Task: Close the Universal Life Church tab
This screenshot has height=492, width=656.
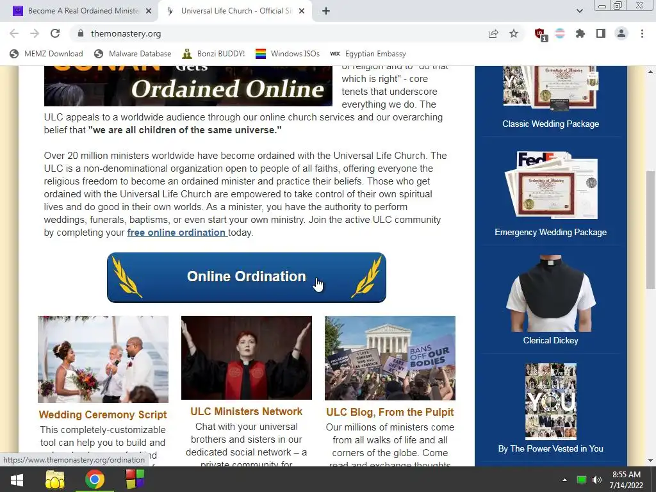Action: (x=302, y=12)
